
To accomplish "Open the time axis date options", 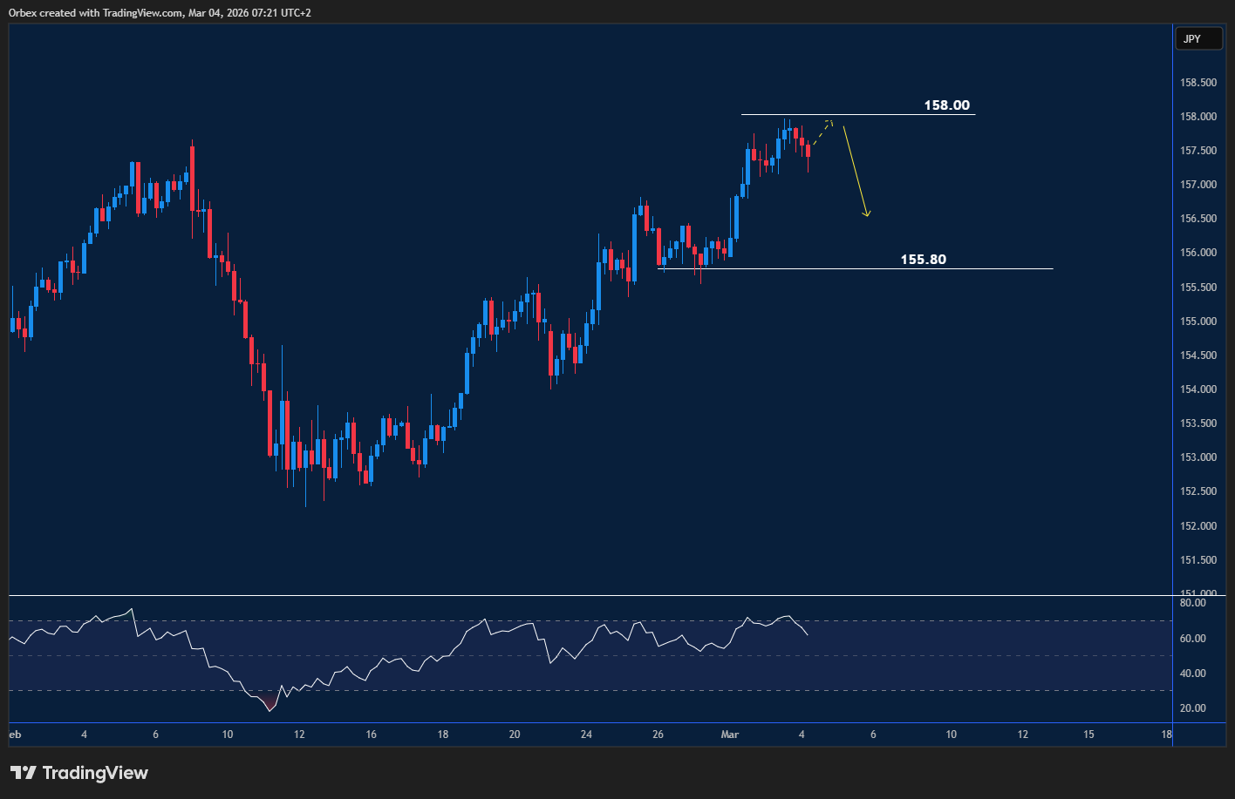I will click(x=584, y=735).
